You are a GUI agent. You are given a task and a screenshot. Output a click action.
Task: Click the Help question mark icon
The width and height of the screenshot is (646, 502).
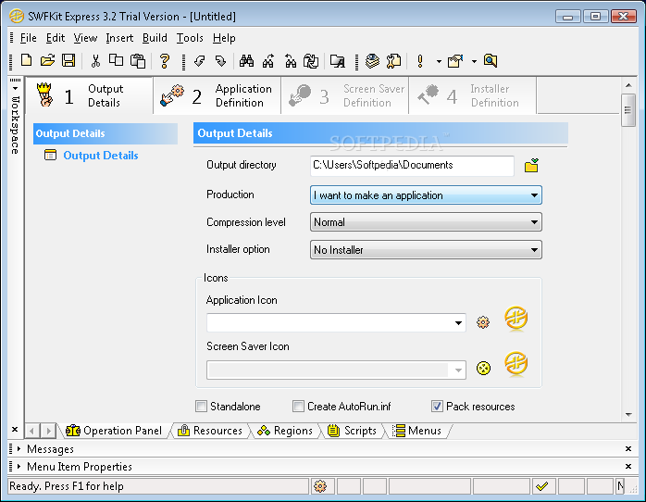tap(165, 61)
